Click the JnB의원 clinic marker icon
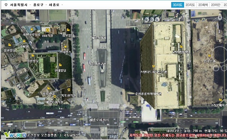This screenshot has width=227, height=140. (47, 30)
